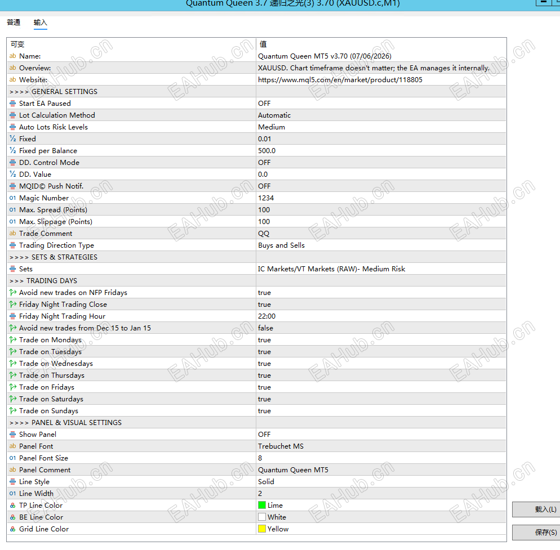Click the string icon beside Trade Comment

point(12,234)
